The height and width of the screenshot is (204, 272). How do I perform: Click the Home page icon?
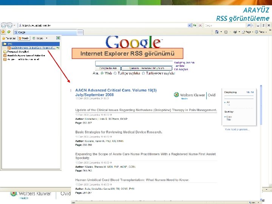(217, 32)
